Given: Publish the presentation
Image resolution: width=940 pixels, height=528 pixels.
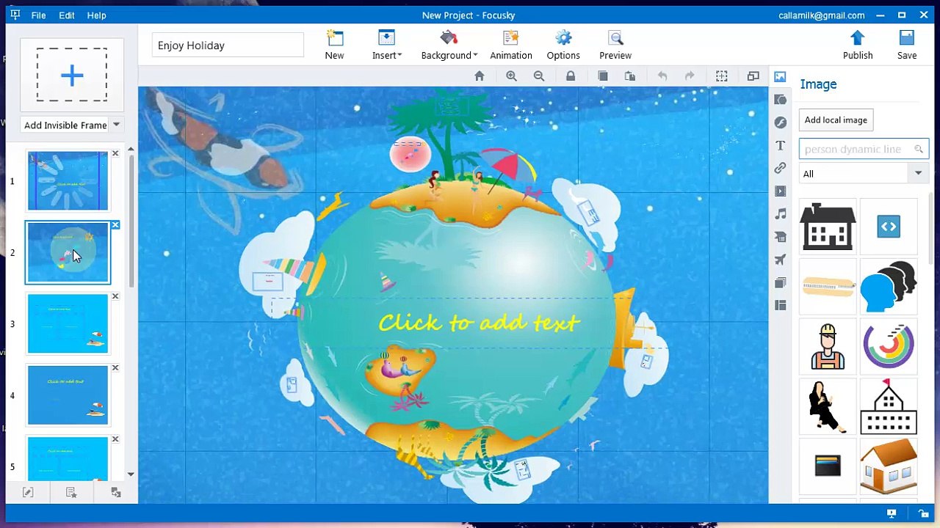Looking at the screenshot, I should coord(858,45).
